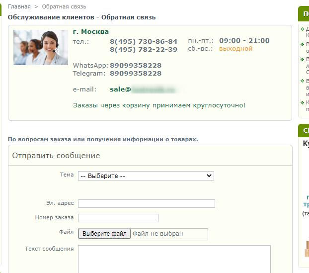Click the last bullet icon in top sidebar list
This screenshot has height=273, width=309.
tap(302, 102)
